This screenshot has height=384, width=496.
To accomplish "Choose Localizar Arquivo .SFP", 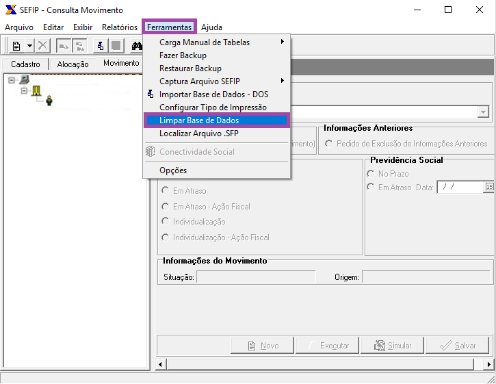I will 216,133.
